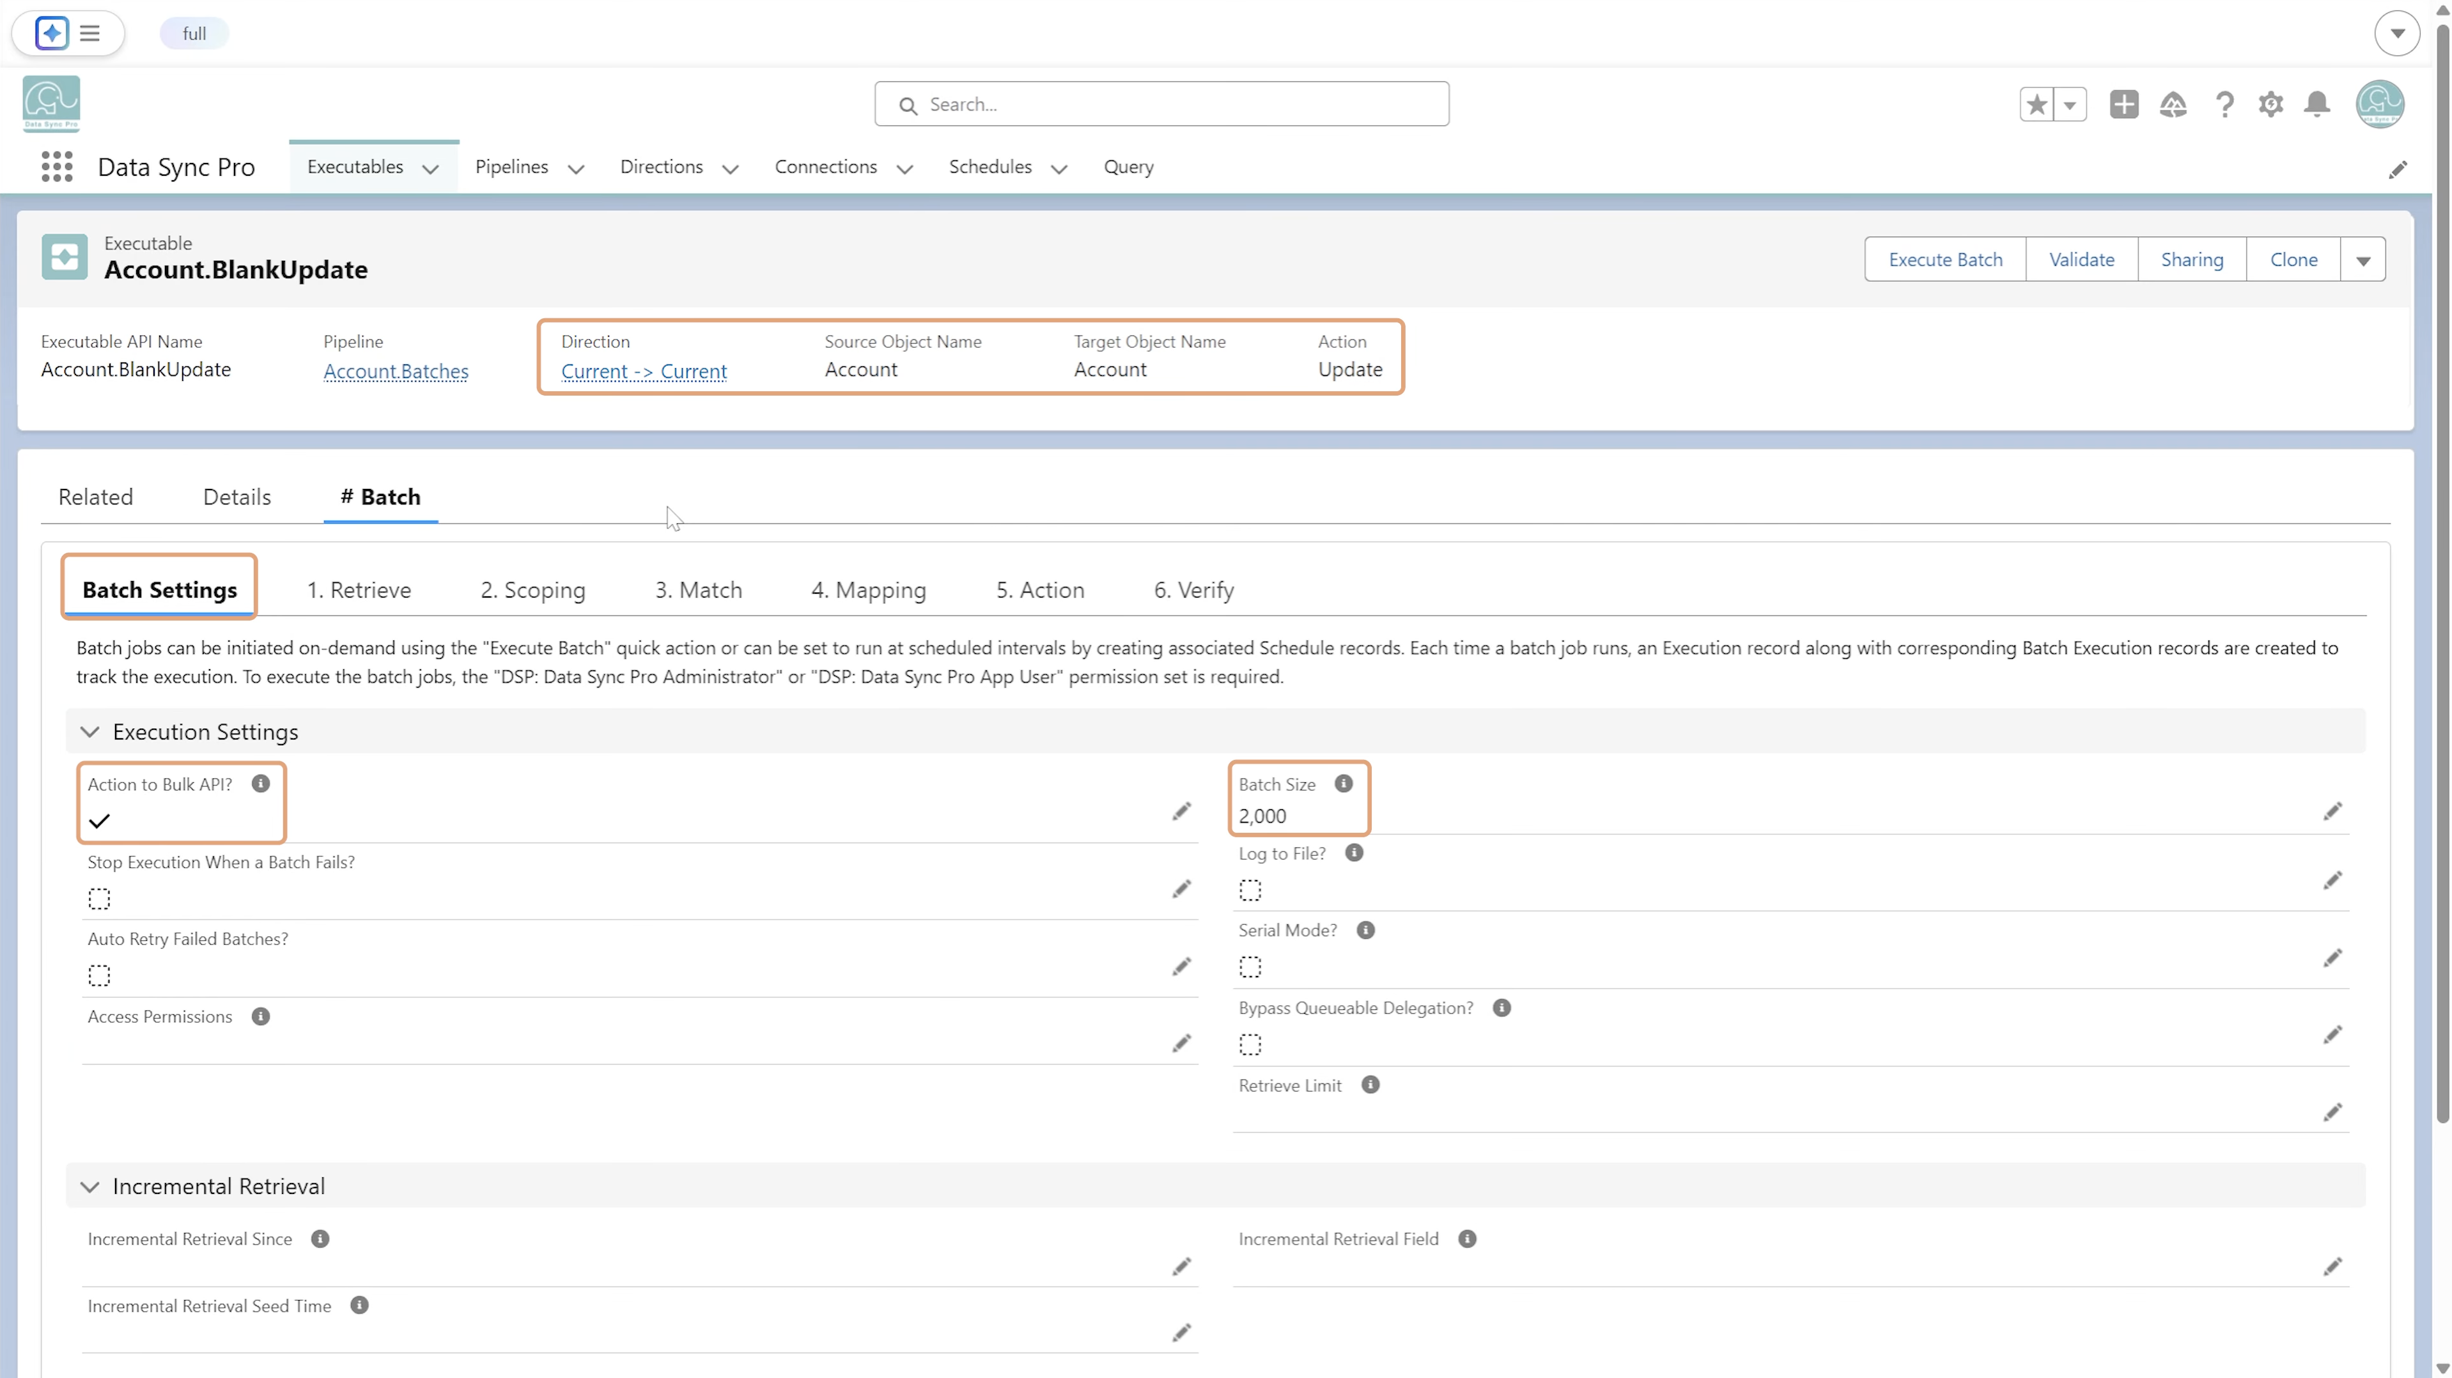Open the Query navigation tab
2452x1378 pixels.
[x=1129, y=167]
